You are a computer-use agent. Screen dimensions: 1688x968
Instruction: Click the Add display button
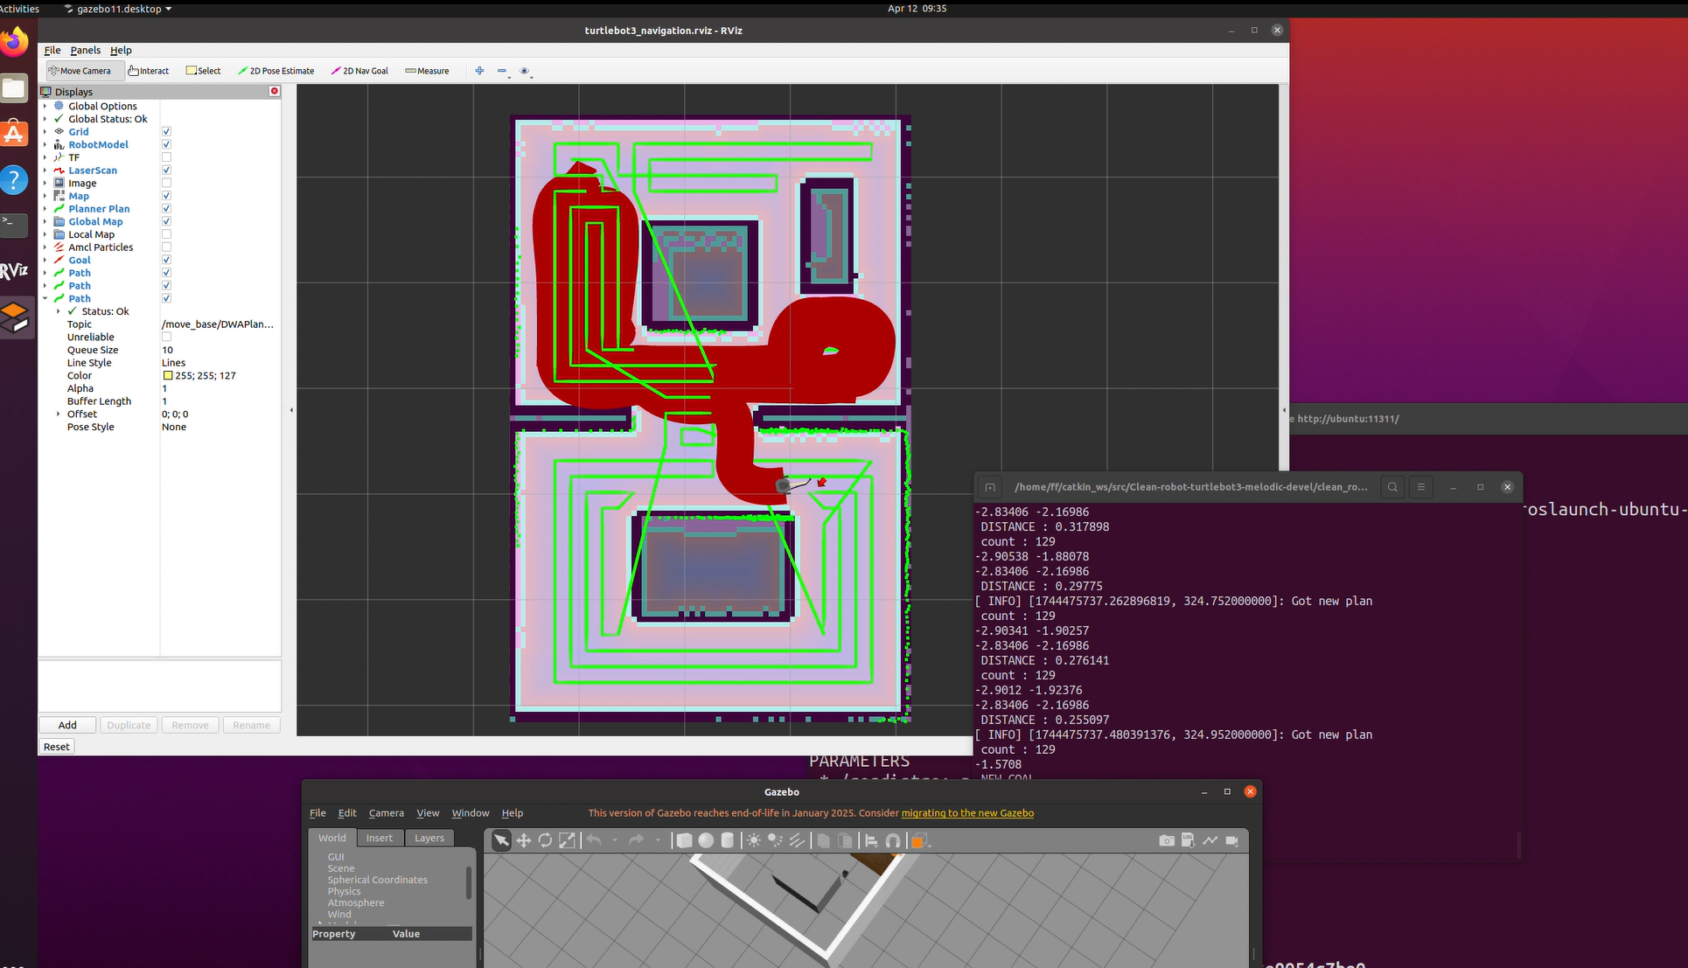tap(67, 725)
